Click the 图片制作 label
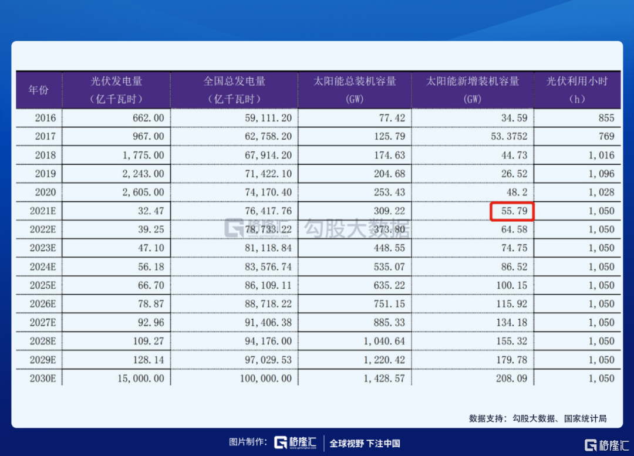This screenshot has width=634, height=456. tap(248, 442)
